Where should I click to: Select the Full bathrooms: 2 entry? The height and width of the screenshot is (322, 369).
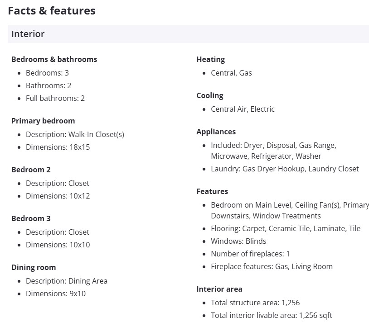coord(55,98)
